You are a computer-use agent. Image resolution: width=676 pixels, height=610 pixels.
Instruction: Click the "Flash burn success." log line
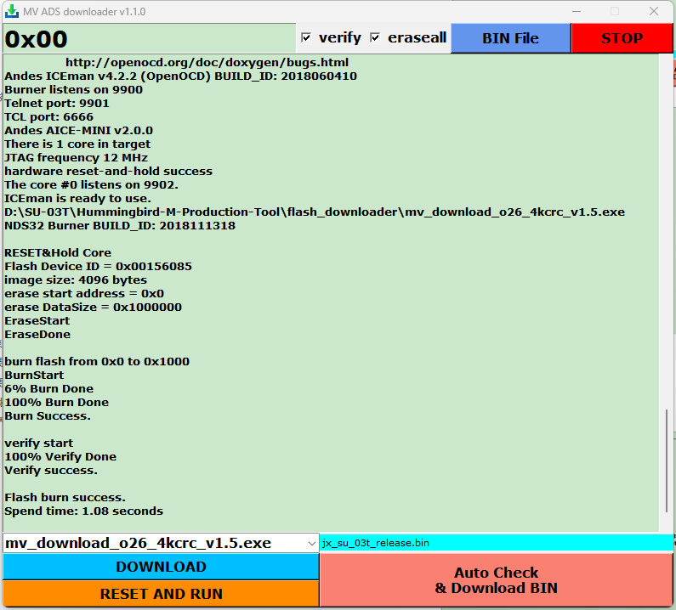65,497
